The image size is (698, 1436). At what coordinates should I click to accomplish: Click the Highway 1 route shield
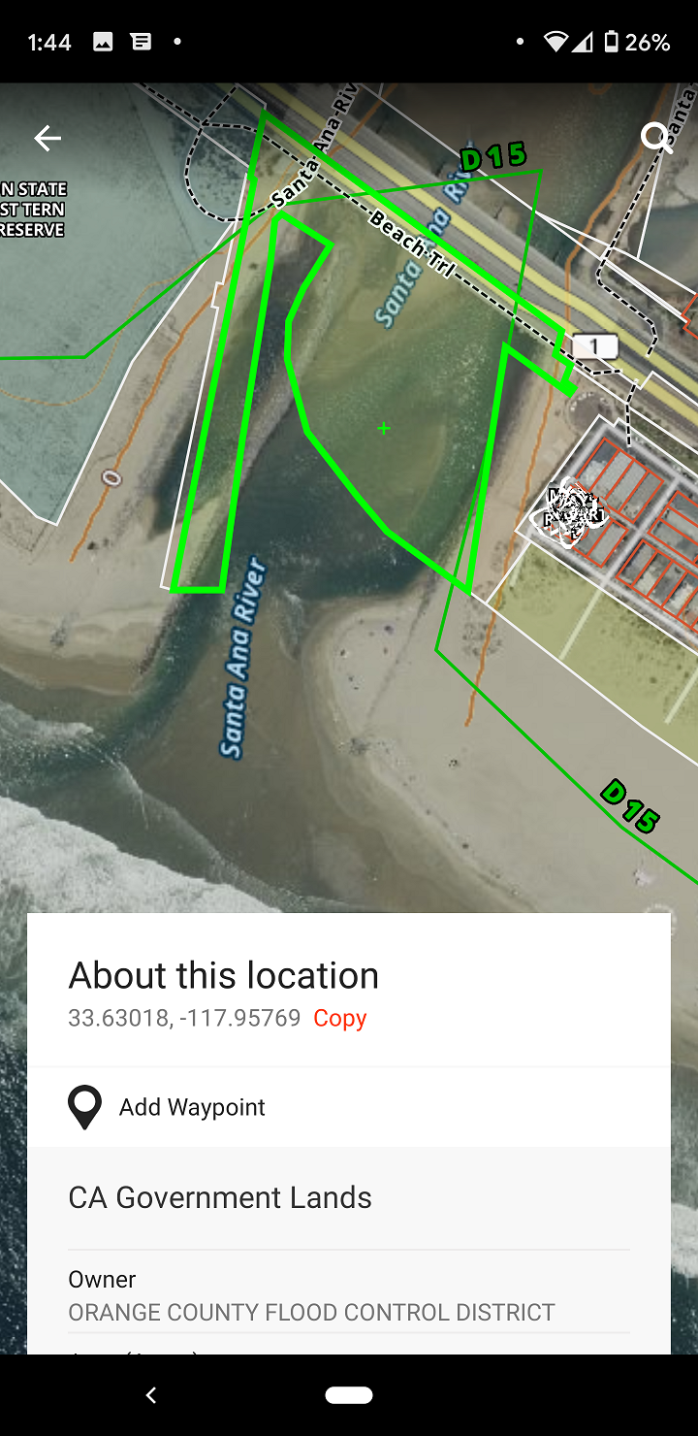tap(594, 345)
